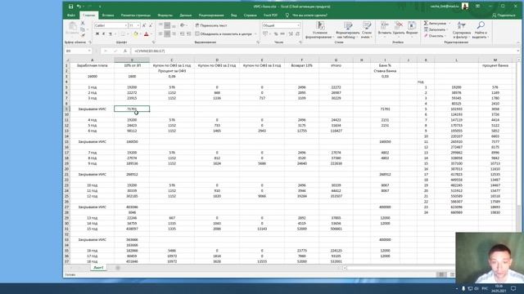Toggle italic formatting

pos(104,34)
